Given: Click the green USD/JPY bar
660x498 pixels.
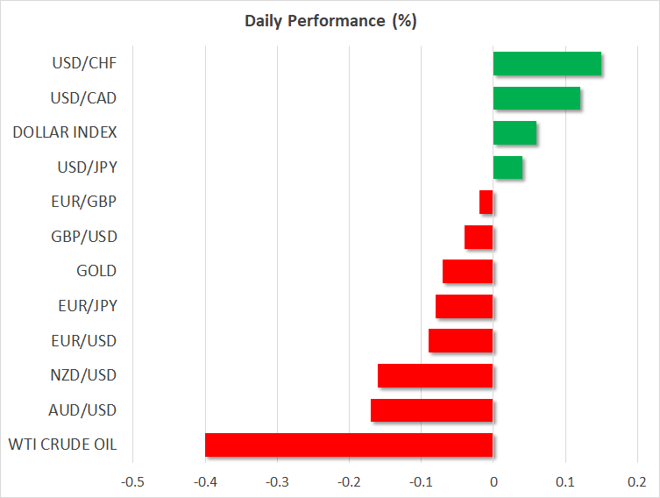Looking at the screenshot, I should 507,167.
